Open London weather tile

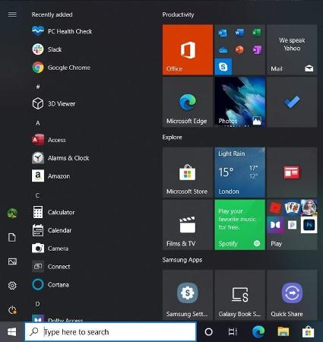[x=240, y=173]
